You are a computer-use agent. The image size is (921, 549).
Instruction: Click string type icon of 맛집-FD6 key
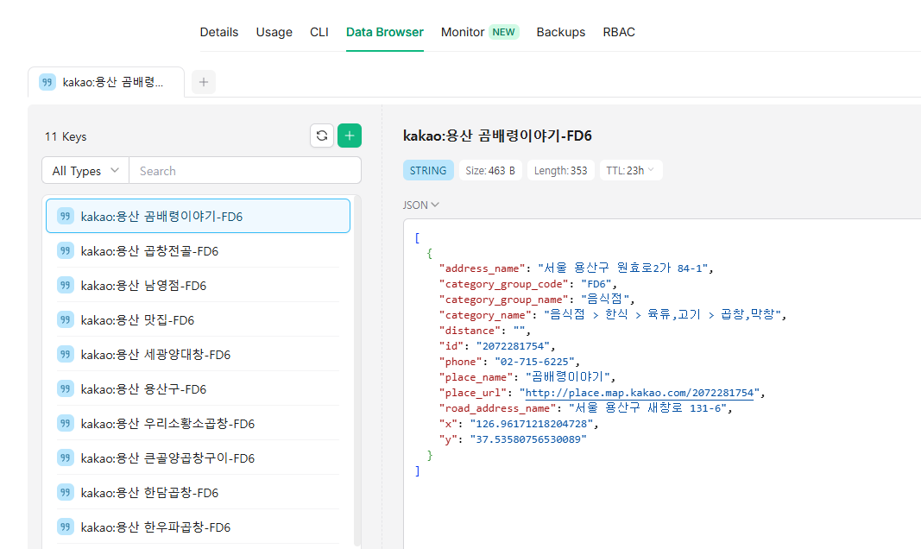click(x=66, y=320)
